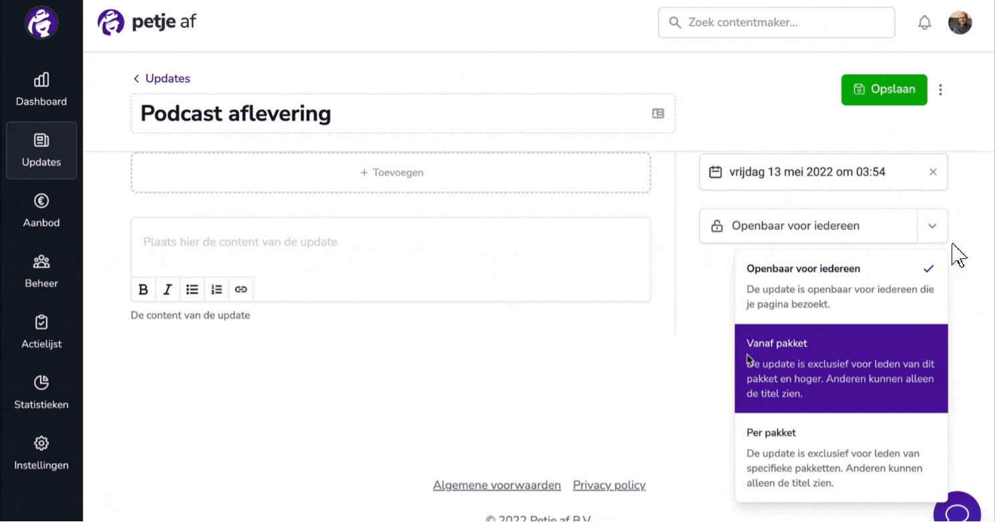Clear the scheduled date with X

pos(933,172)
